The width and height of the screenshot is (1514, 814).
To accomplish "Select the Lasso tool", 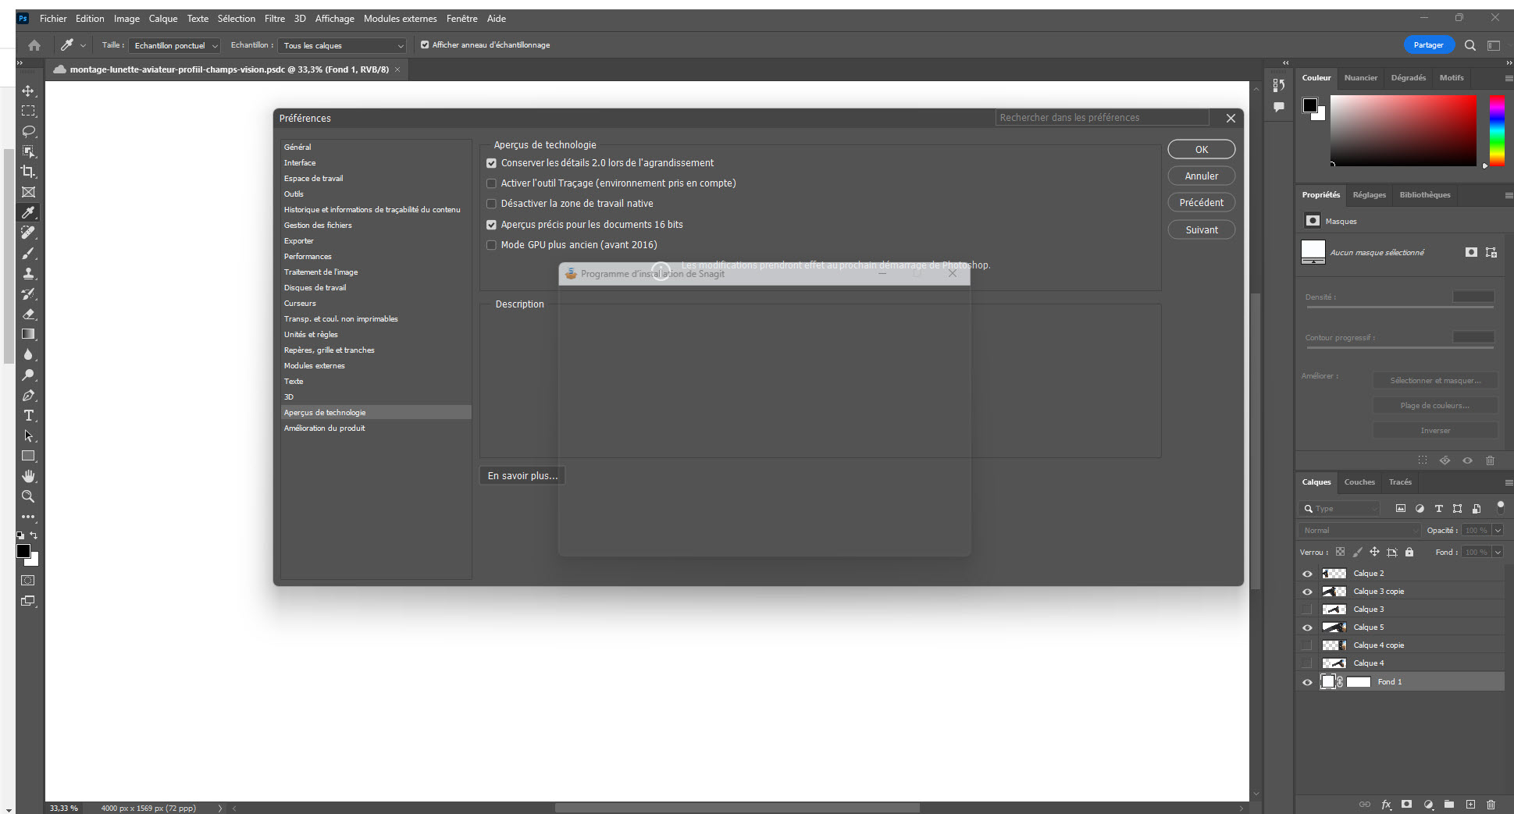I will tap(28, 131).
